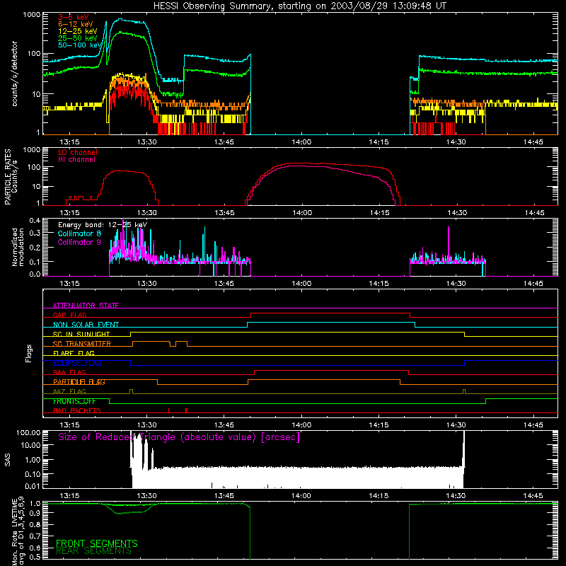Click the counts/s/detector axis label

click(15, 74)
